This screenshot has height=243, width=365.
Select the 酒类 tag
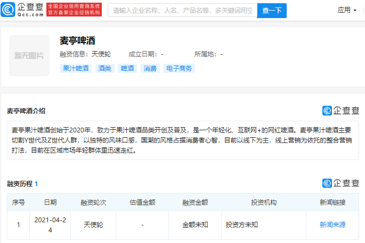click(105, 68)
